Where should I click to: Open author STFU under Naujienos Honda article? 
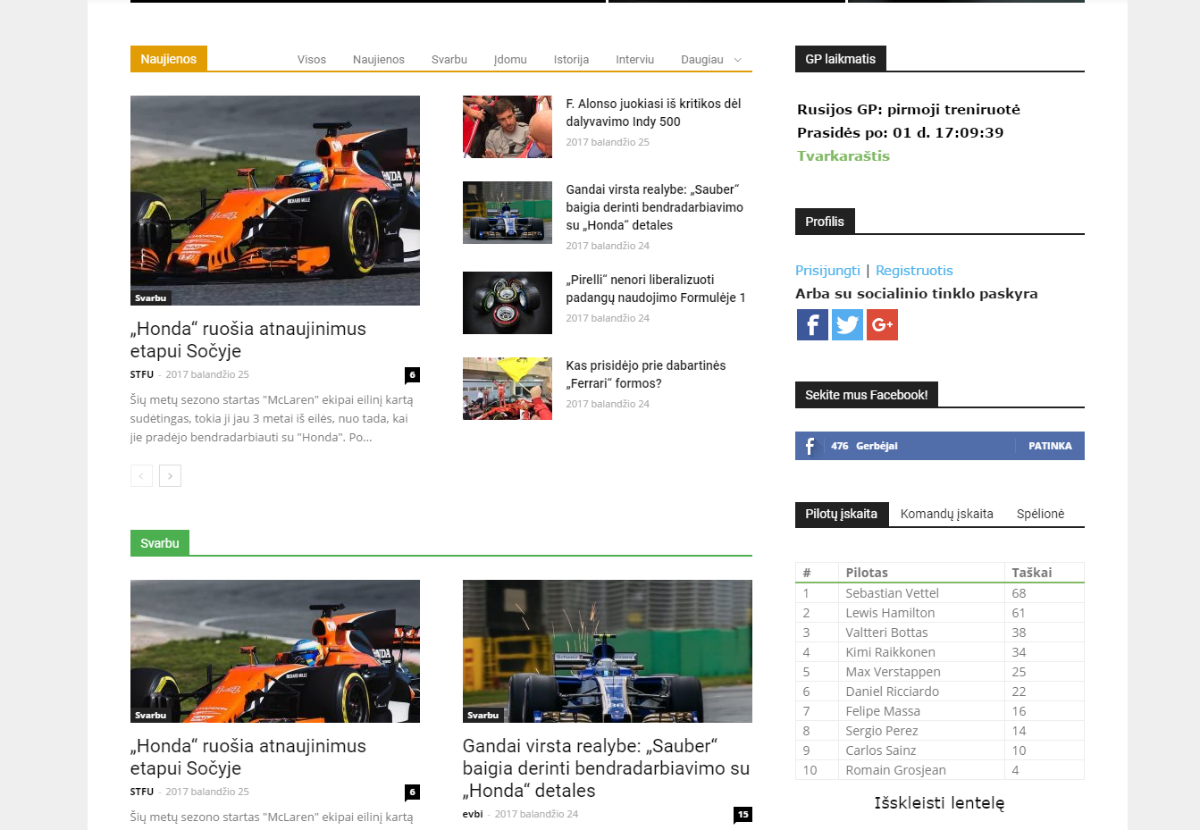pyautogui.click(x=142, y=374)
